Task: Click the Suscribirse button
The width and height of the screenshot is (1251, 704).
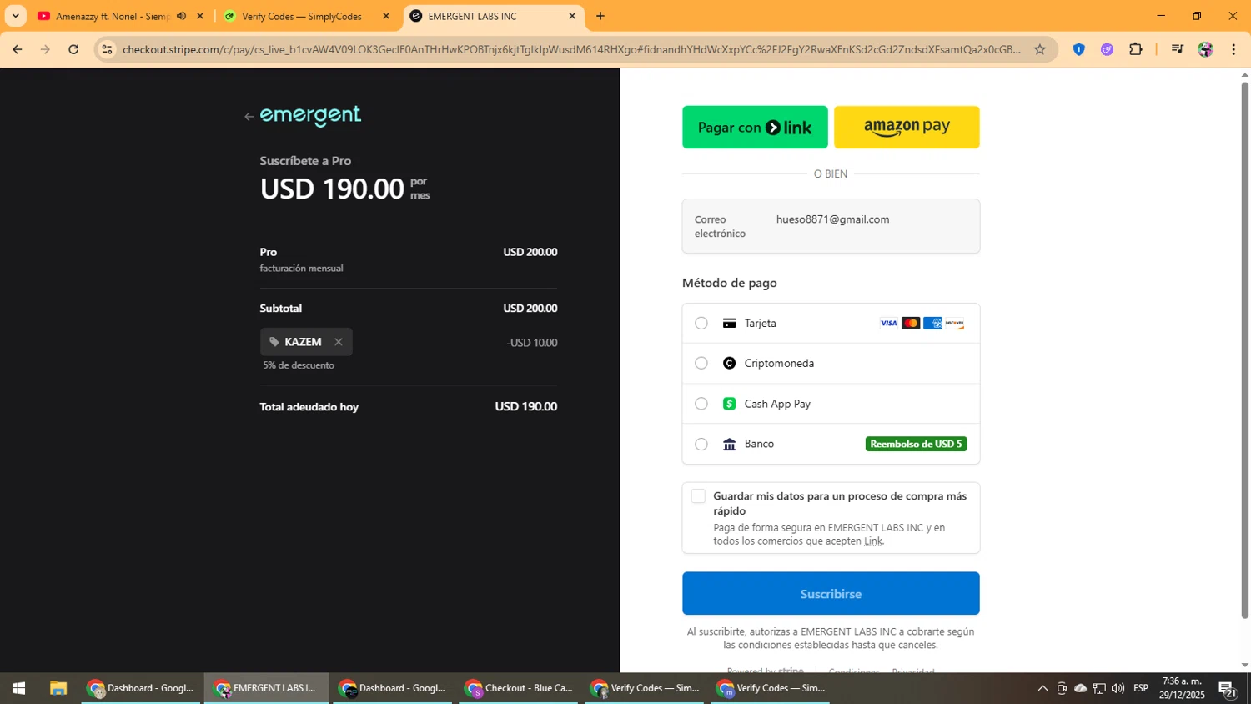Action: [x=831, y=594]
